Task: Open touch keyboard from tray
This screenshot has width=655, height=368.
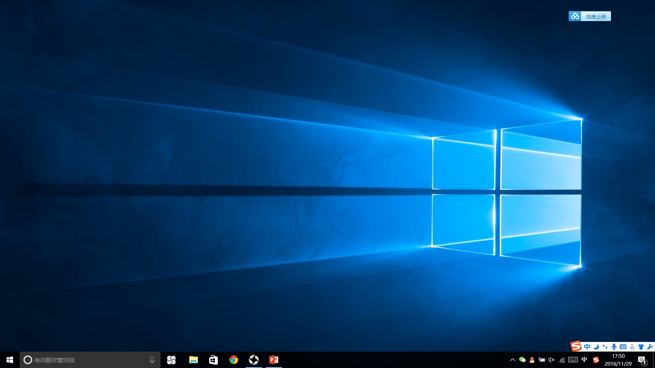Action: (573, 360)
